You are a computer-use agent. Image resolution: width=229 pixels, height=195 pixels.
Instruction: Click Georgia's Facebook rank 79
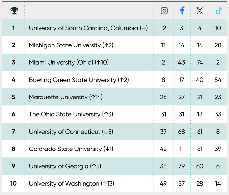[181, 166]
